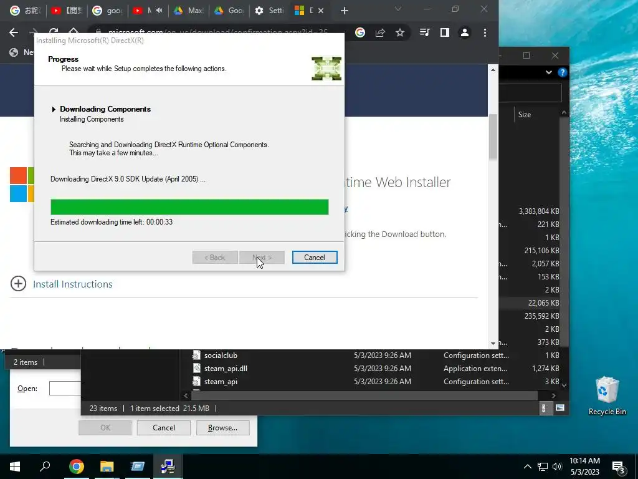Open network status tray icon
This screenshot has height=479, width=638.
point(543,467)
